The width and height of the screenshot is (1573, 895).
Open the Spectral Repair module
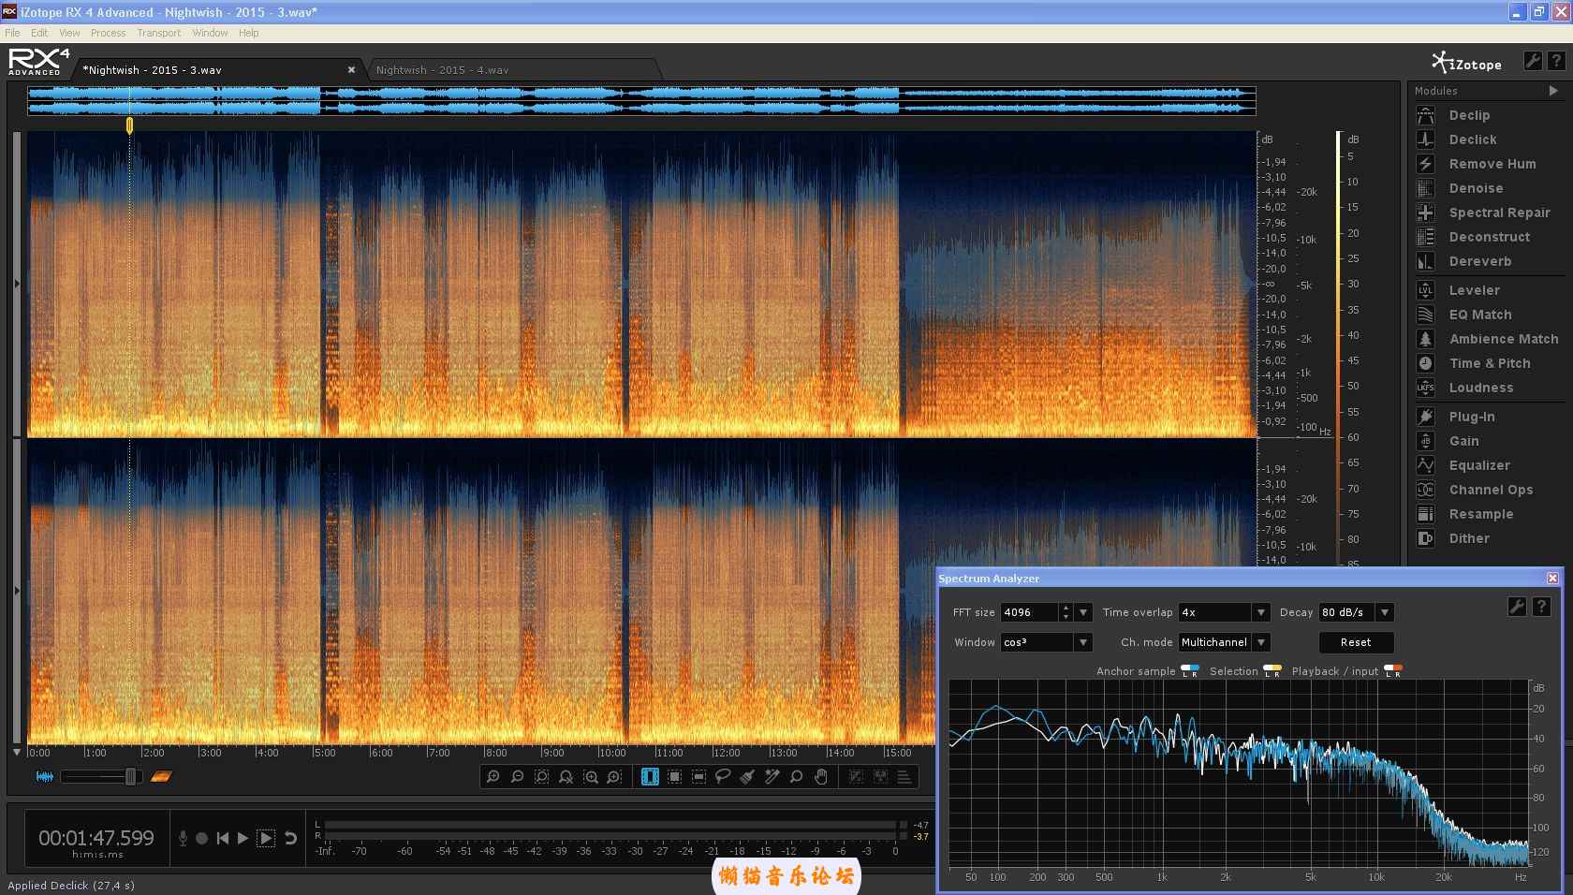point(1499,213)
